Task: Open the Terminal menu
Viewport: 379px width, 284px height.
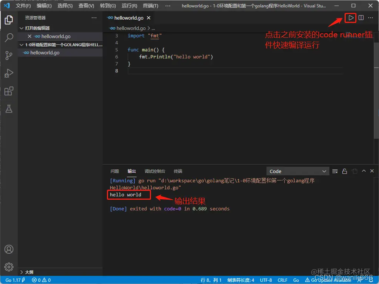Action: tap(151, 6)
